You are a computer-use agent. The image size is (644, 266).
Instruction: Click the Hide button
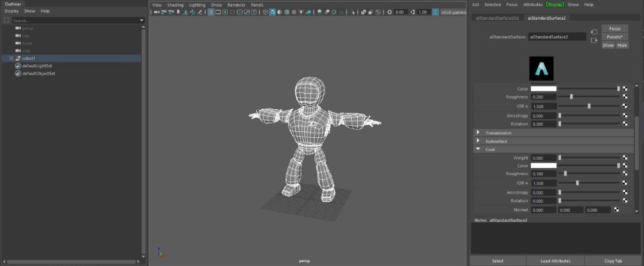coord(622,45)
